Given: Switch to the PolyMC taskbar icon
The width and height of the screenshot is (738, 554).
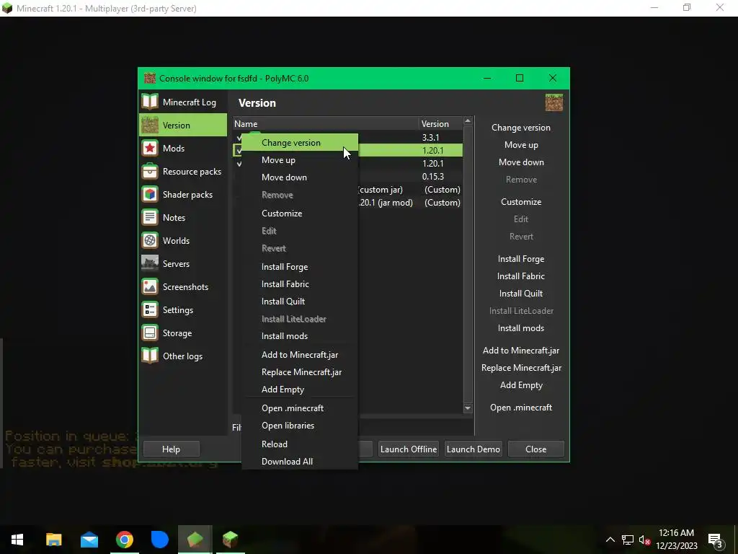Looking at the screenshot, I should (x=195, y=540).
